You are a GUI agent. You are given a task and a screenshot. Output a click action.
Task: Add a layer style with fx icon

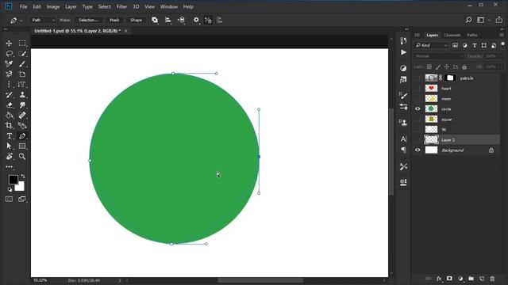pyautogui.click(x=439, y=279)
